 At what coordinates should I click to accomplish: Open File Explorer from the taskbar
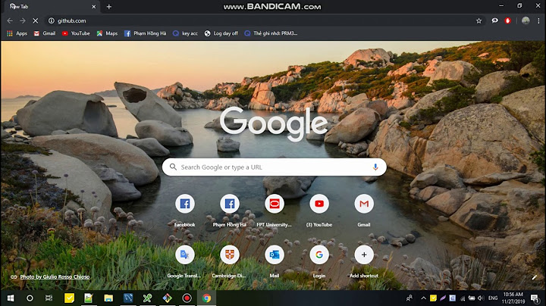coord(108,298)
